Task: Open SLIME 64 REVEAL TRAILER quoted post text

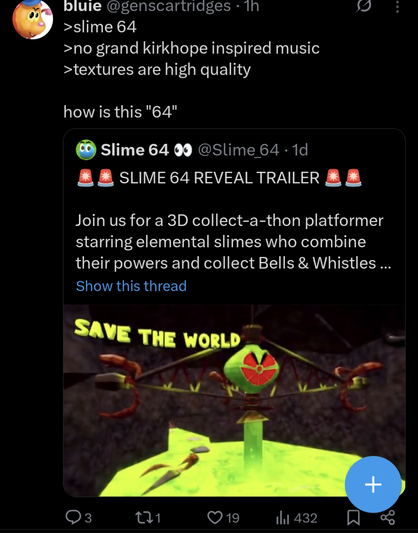Action: (219, 178)
